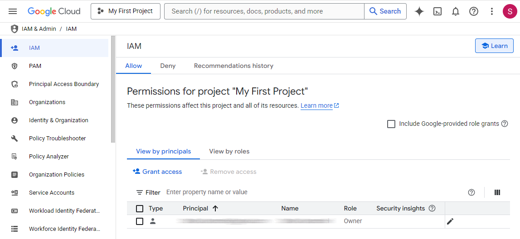Click the IAM sidebar add-person icon
520x239 pixels.
click(14, 48)
